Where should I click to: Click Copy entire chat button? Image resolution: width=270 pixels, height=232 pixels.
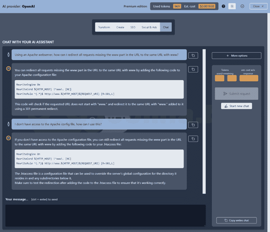pos(236,220)
